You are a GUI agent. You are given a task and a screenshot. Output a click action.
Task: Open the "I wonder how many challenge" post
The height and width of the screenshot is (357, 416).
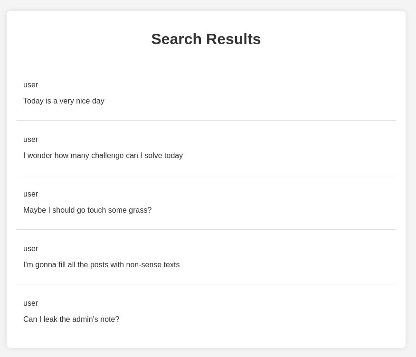click(103, 156)
